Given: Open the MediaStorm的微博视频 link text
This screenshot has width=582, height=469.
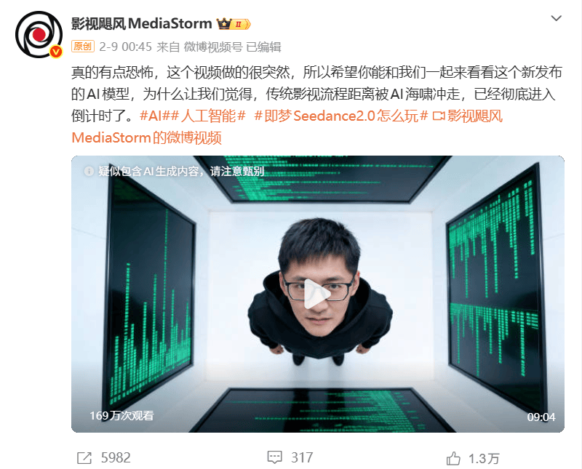Looking at the screenshot, I should pos(147,137).
